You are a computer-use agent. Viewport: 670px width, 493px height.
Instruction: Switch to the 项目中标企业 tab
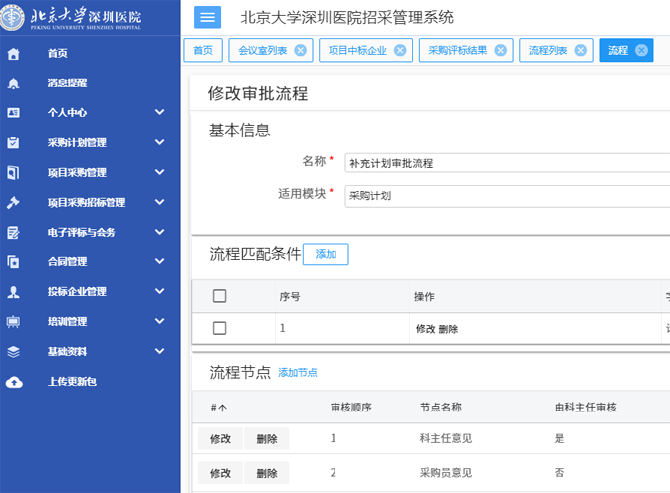point(357,50)
